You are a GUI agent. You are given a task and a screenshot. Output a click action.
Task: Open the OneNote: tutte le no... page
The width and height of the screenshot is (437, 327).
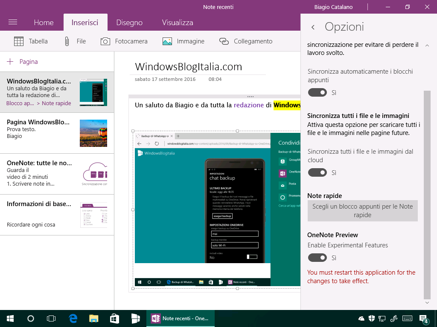tap(57, 174)
